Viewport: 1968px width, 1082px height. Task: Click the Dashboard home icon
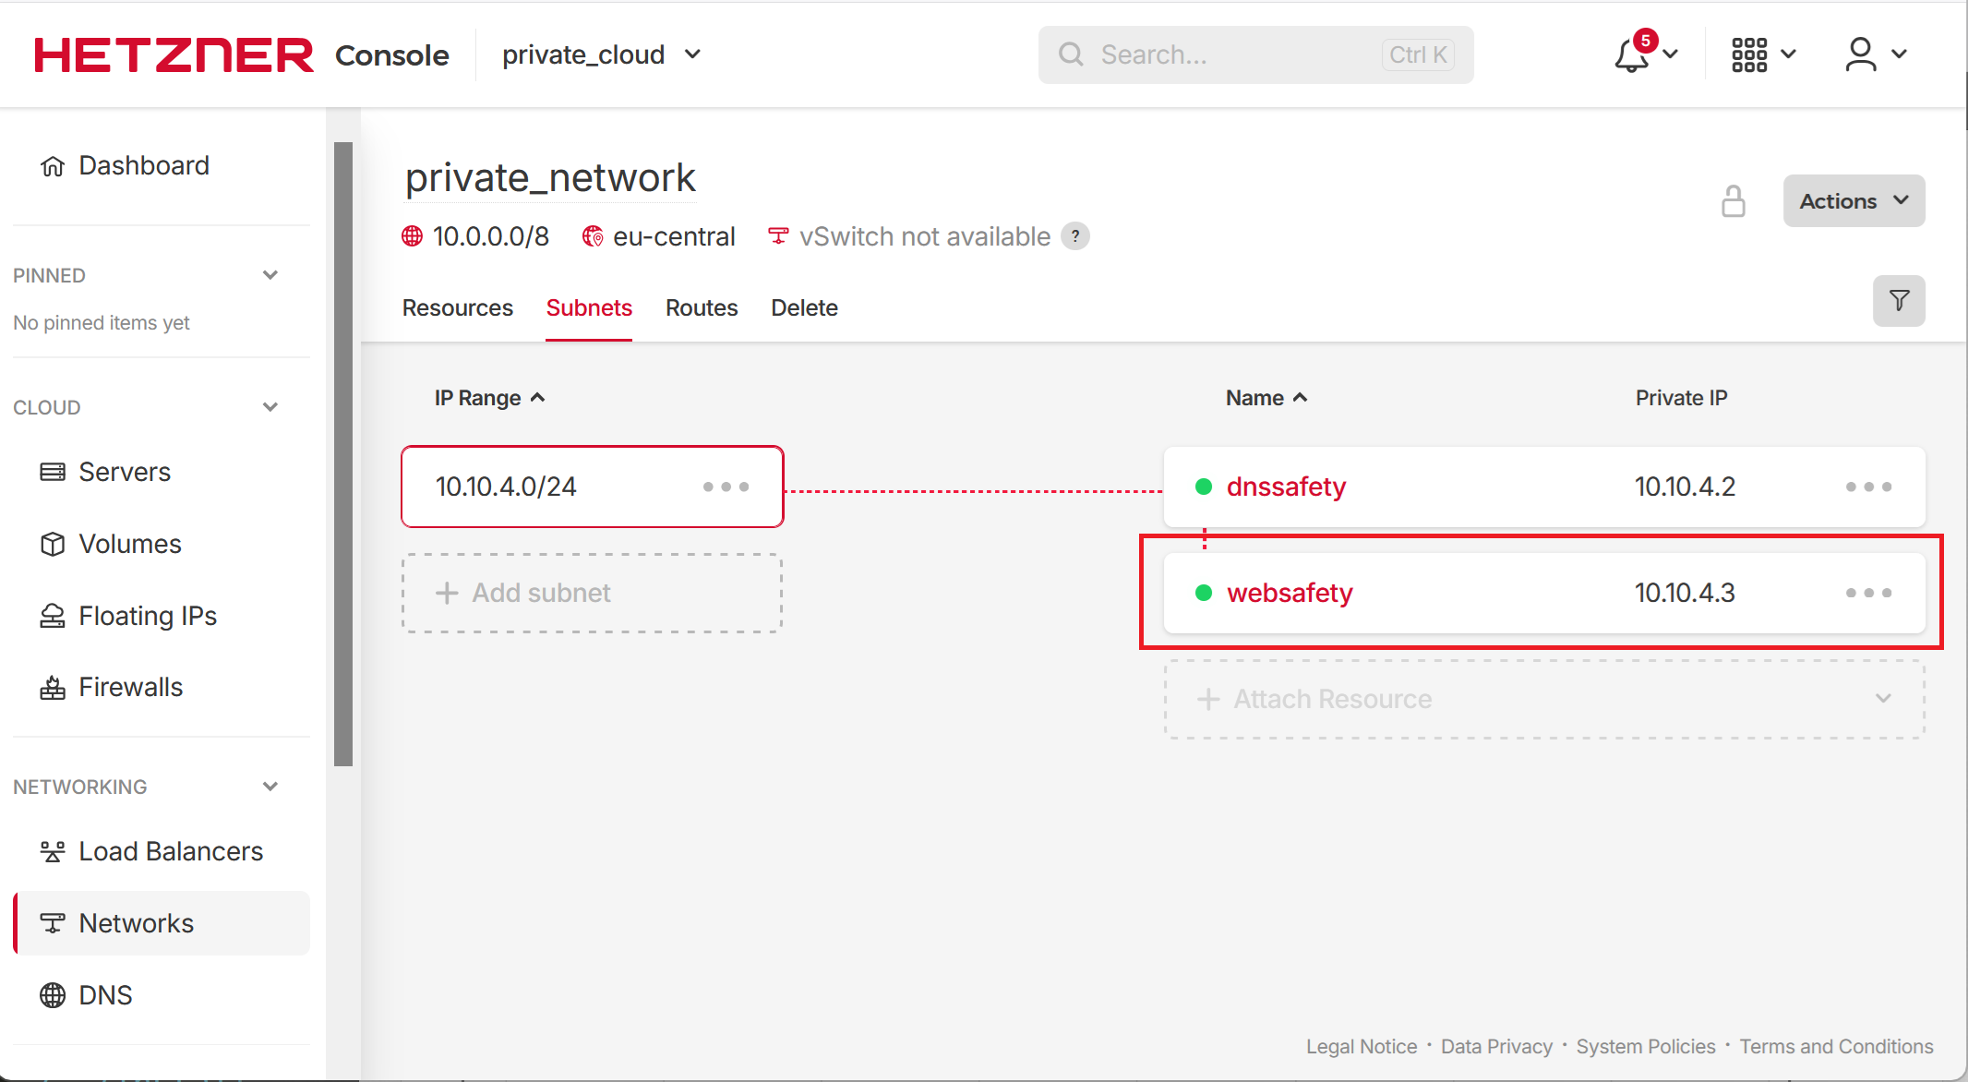53,166
